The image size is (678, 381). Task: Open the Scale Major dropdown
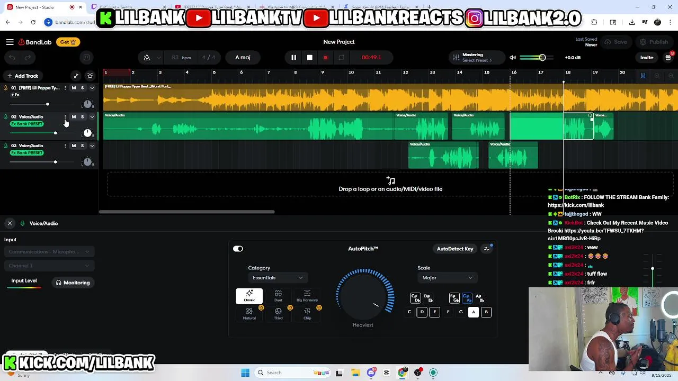coord(447,278)
